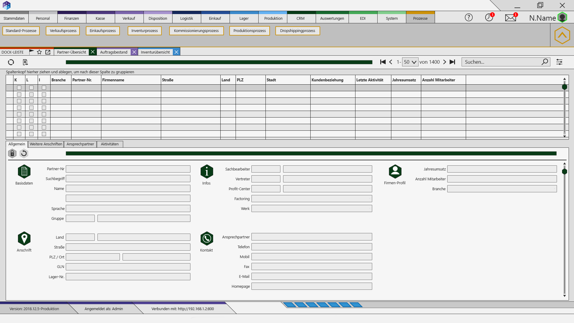
Task: Click the refresh icon in the list toolbar
Action: [x=11, y=62]
